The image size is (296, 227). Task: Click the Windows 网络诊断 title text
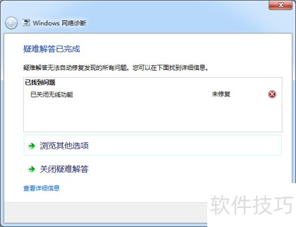(x=59, y=23)
